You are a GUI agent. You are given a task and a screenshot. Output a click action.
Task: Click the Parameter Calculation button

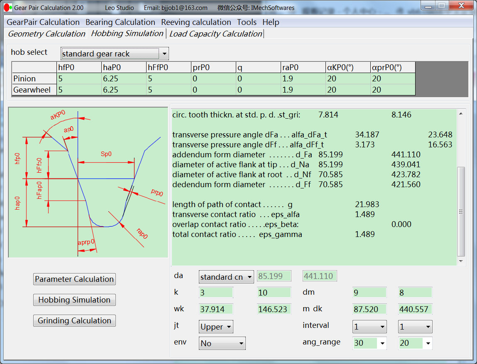point(75,279)
